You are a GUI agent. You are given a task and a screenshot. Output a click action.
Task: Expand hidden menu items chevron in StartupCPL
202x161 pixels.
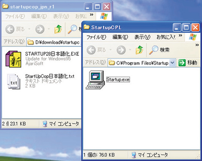click(180, 36)
